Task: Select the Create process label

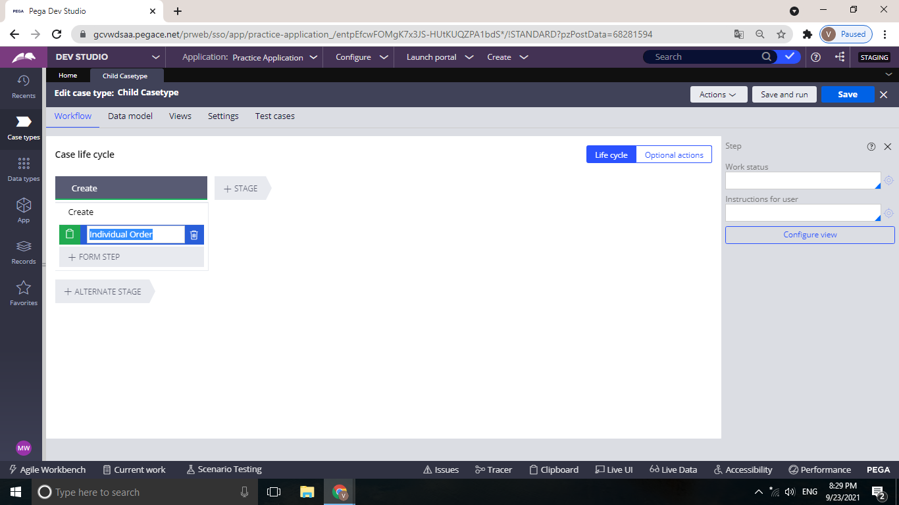Action: (x=81, y=212)
